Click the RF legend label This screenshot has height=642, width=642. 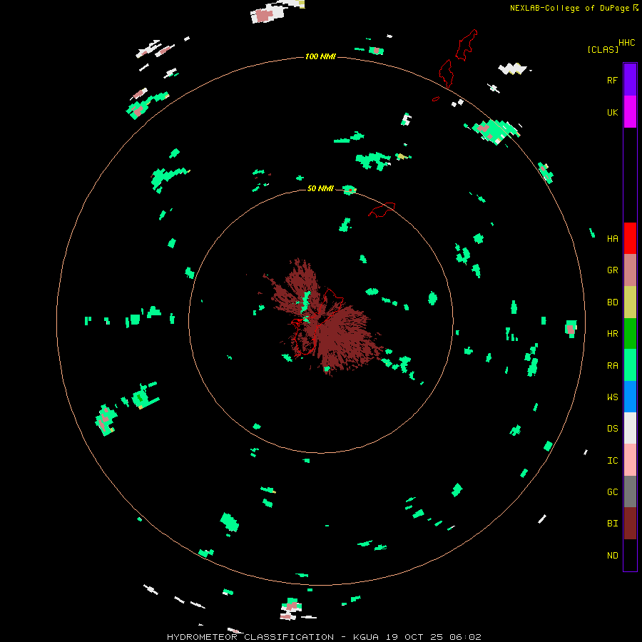click(x=612, y=80)
